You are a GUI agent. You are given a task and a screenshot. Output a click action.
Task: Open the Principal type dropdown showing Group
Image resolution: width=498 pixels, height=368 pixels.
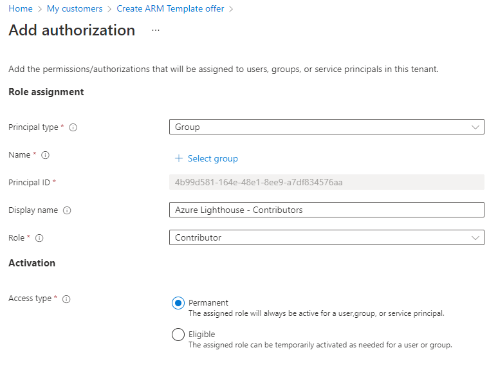pyautogui.click(x=326, y=127)
